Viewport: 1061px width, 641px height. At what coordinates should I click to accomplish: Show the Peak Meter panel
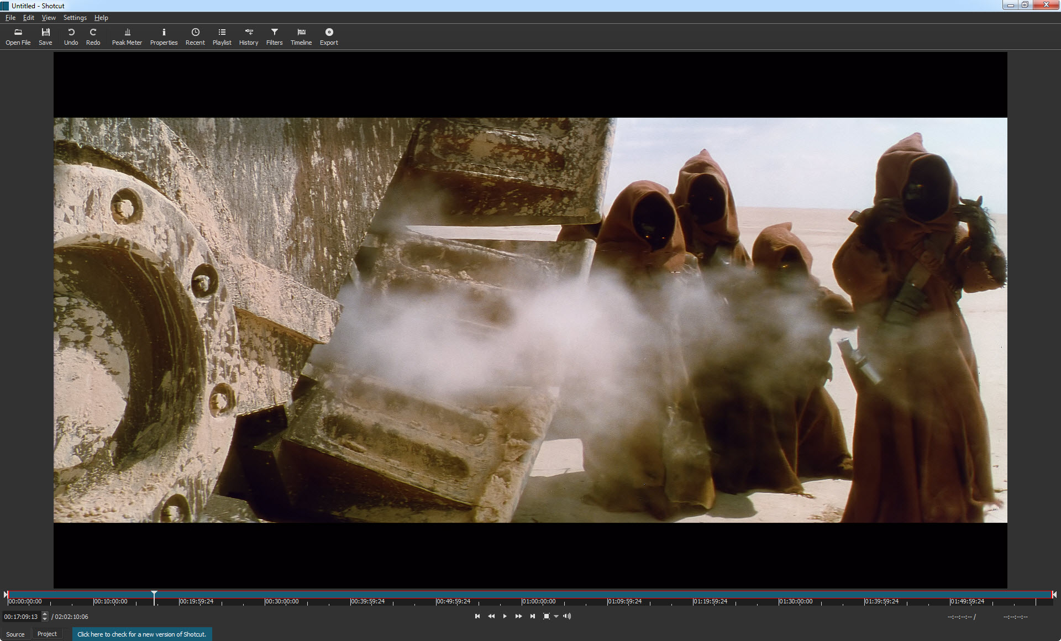coord(127,36)
